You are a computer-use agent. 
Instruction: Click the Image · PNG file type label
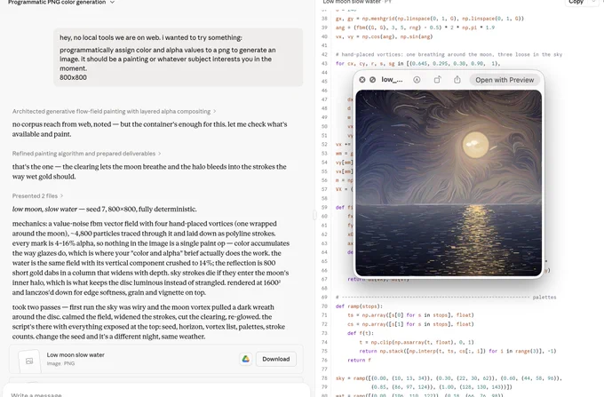pyautogui.click(x=60, y=363)
